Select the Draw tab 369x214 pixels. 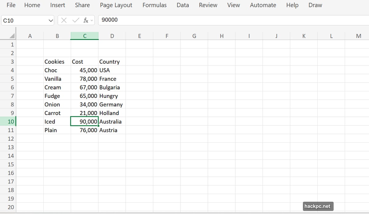click(315, 5)
